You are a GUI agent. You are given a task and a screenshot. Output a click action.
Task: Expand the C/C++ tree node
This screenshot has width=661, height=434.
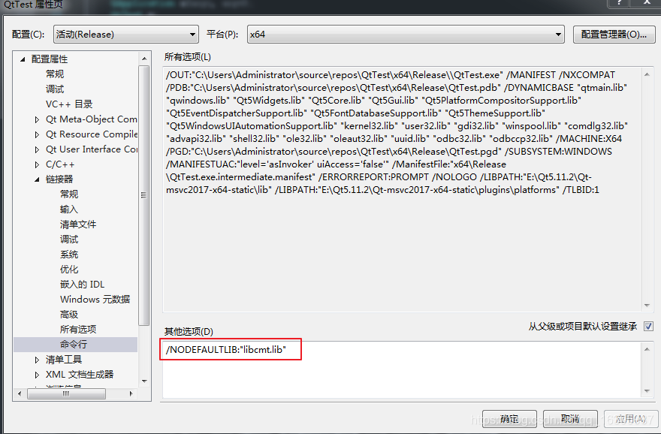35,164
